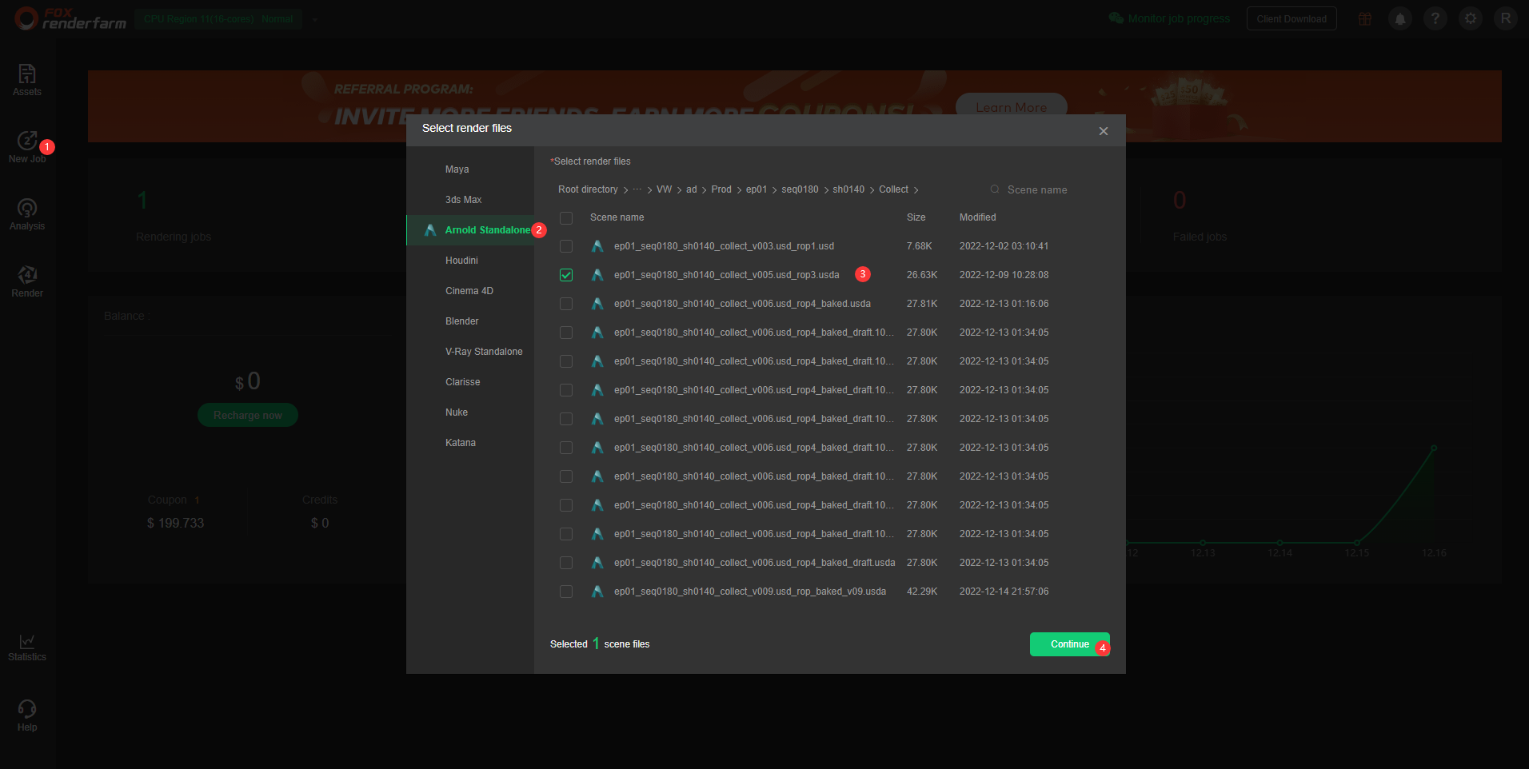The image size is (1529, 769).
Task: Click the Arnold icon beside the v009 file
Action: 597,592
